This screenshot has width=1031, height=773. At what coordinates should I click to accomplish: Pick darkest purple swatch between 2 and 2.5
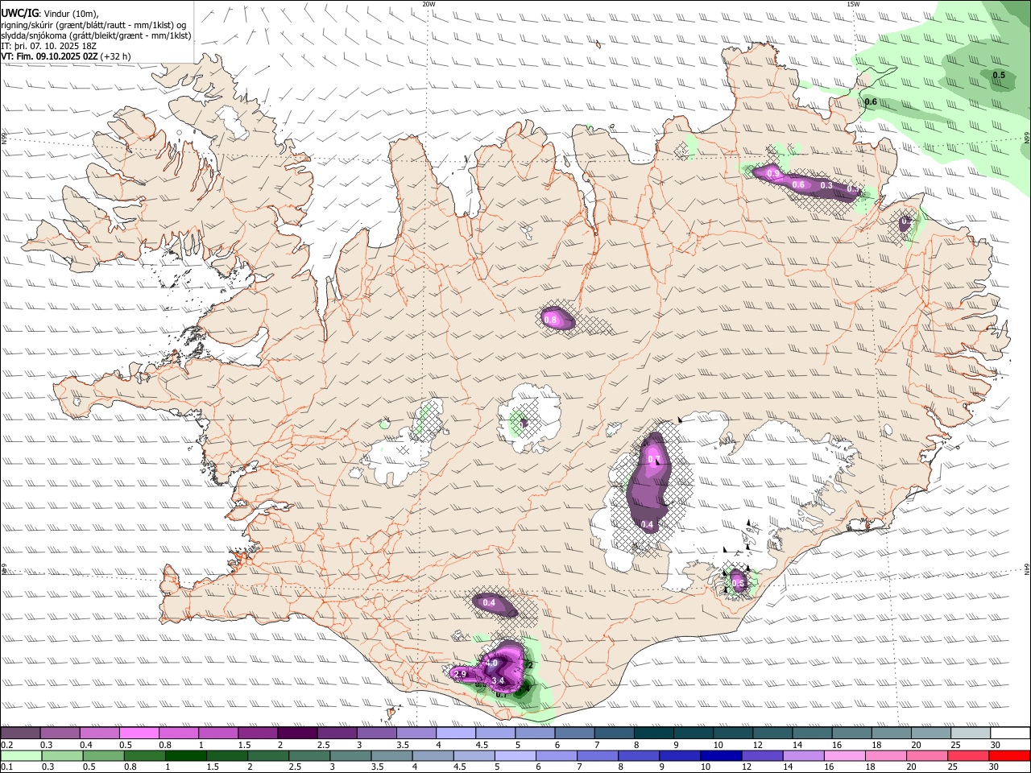tap(297, 733)
